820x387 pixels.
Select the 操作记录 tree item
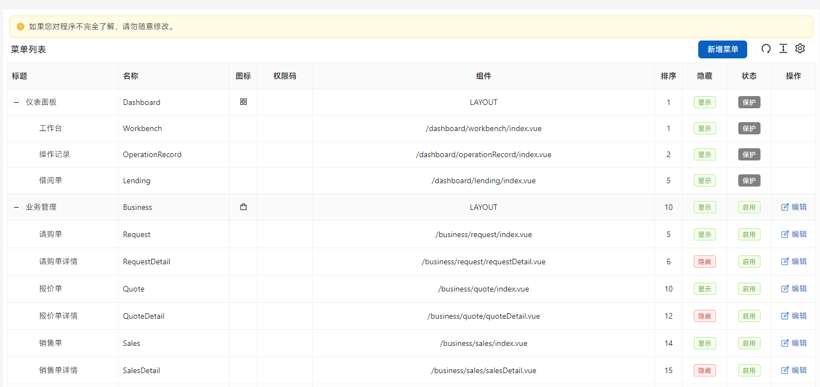tap(54, 154)
